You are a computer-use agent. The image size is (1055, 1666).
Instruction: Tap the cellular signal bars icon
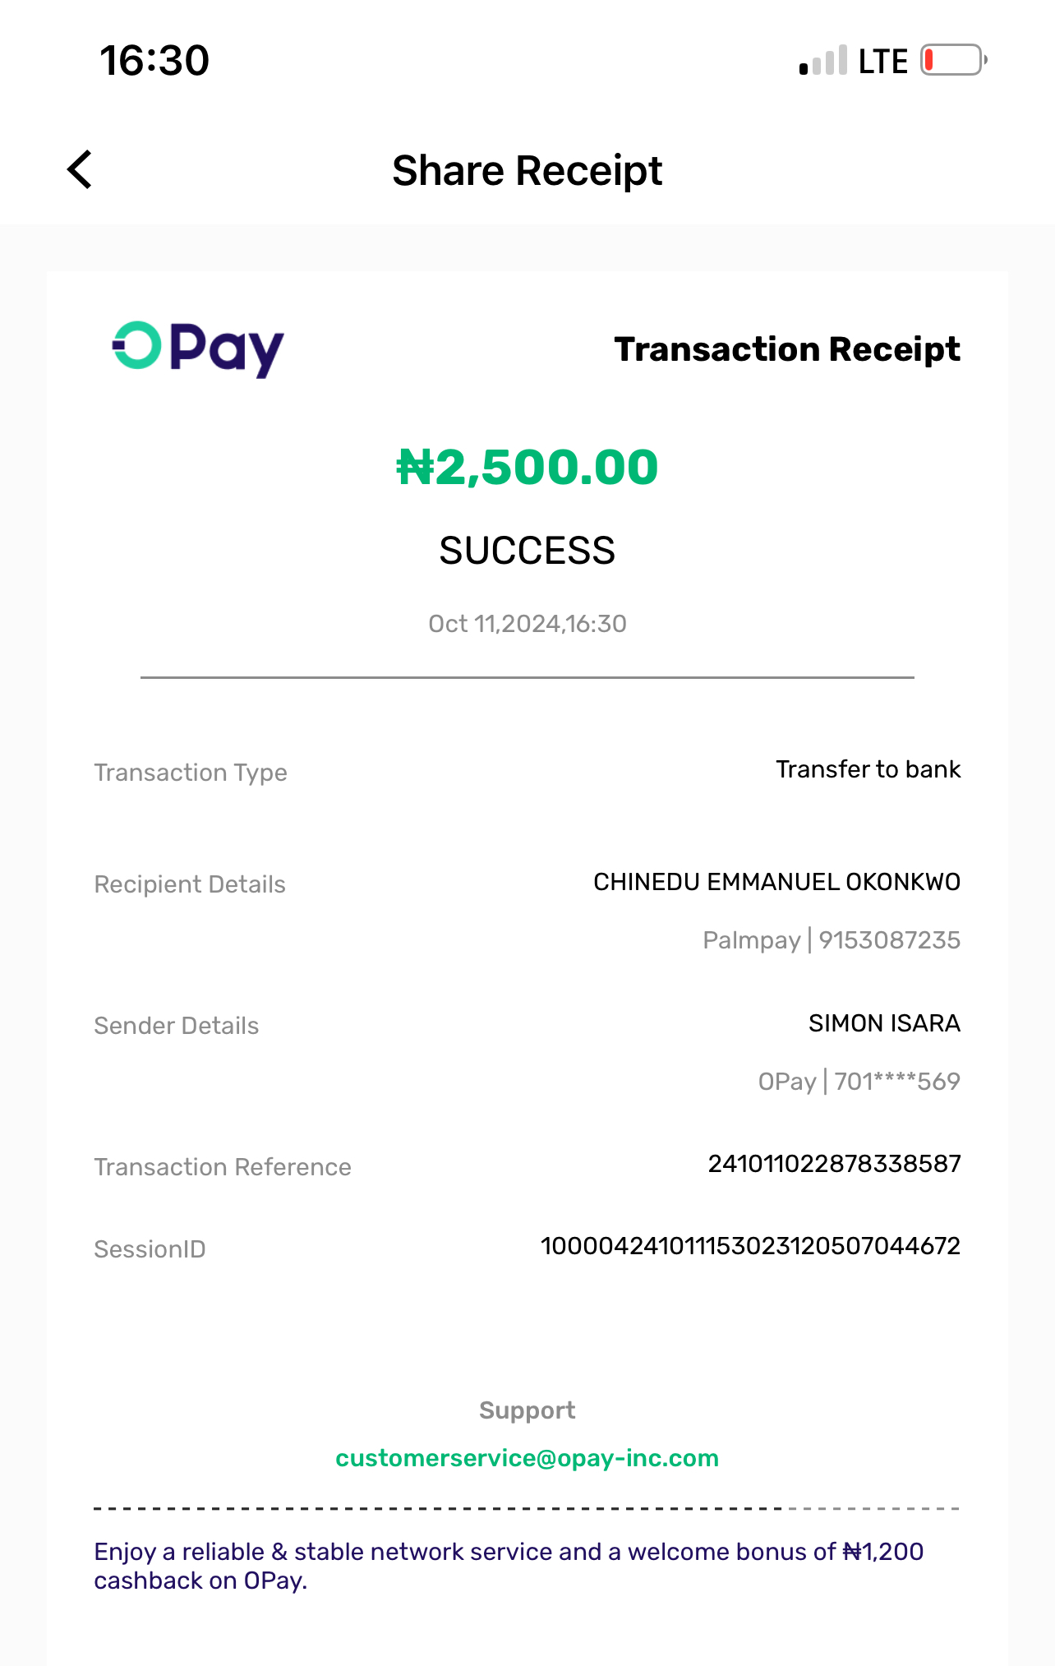pos(823,62)
